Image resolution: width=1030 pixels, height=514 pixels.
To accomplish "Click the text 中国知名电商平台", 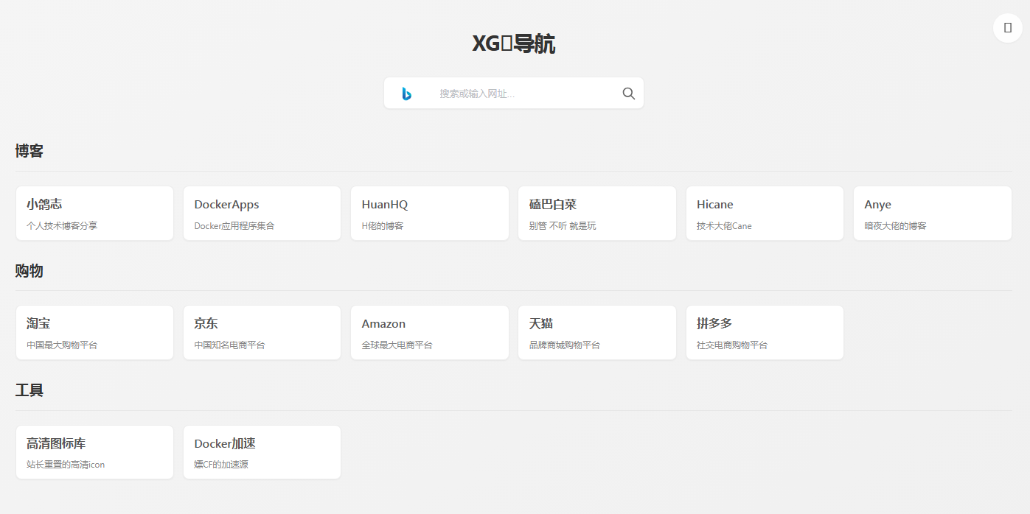I will point(229,345).
